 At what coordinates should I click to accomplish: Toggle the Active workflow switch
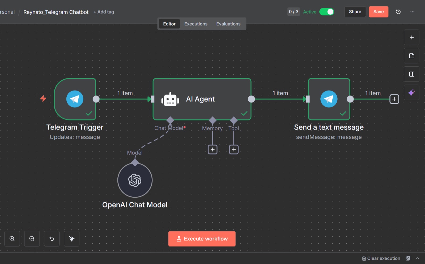tap(327, 12)
